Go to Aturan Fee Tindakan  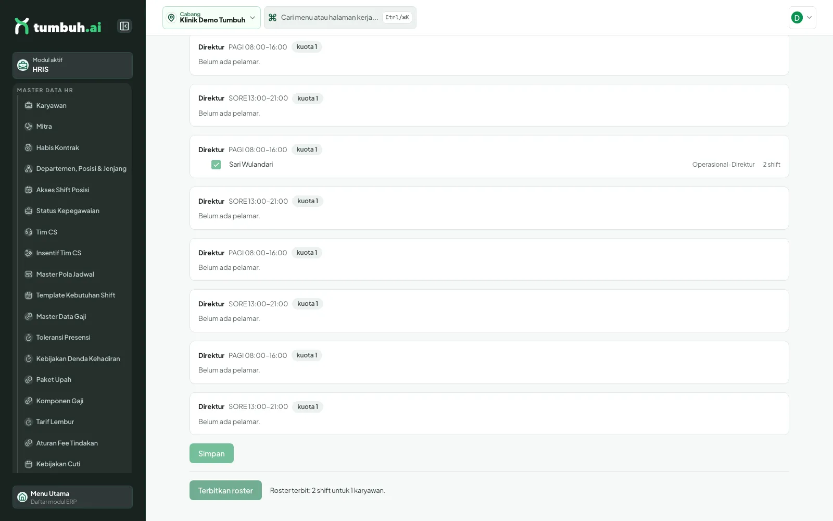pos(73,443)
